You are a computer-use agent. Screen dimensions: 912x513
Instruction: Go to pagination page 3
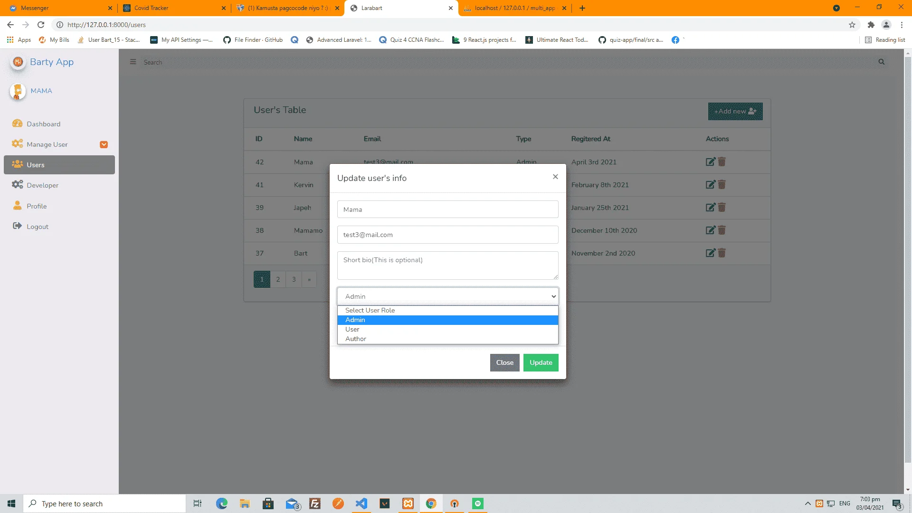[294, 279]
